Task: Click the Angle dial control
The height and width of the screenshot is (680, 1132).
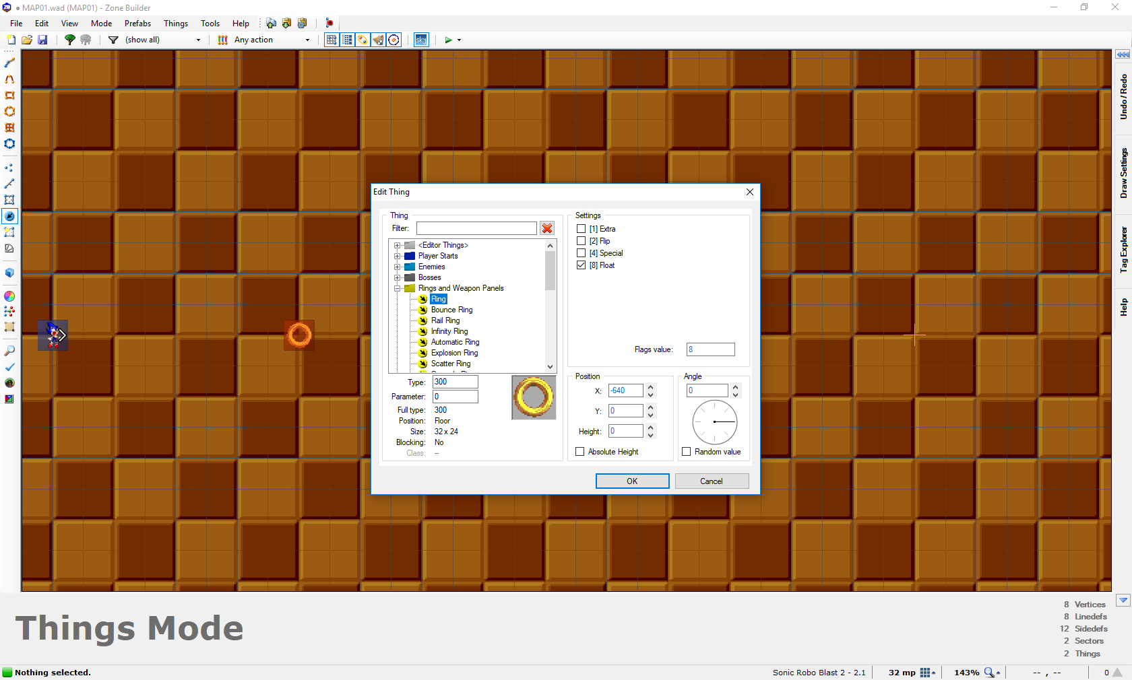Action: [714, 422]
